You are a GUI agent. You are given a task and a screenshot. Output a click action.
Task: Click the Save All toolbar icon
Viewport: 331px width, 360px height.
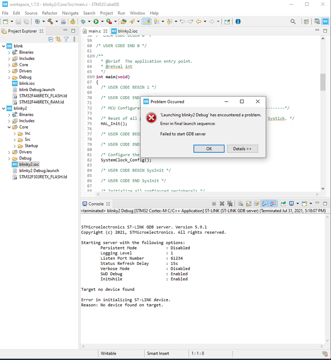tap(27, 22)
